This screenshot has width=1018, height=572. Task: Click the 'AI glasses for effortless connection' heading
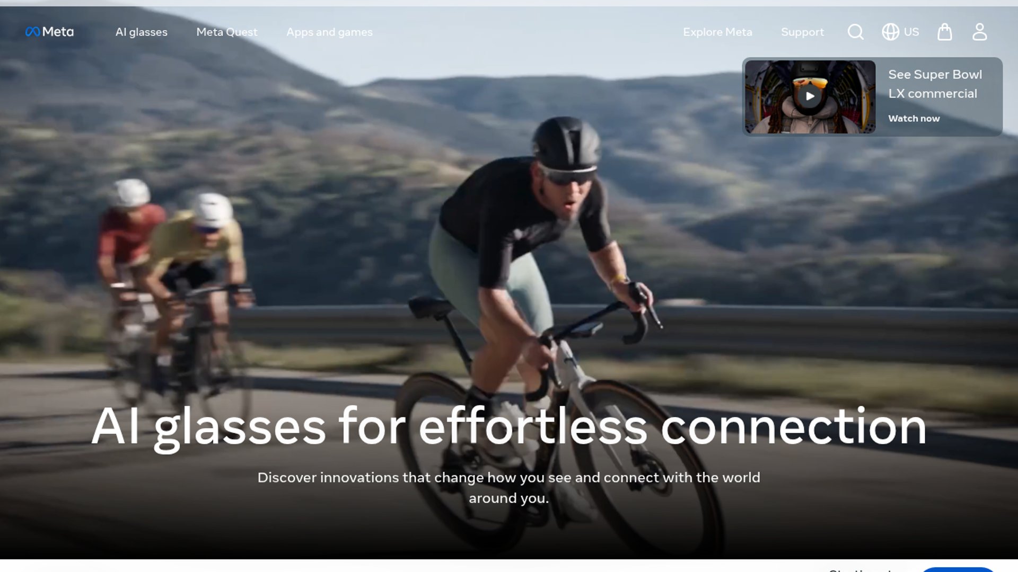point(509,427)
